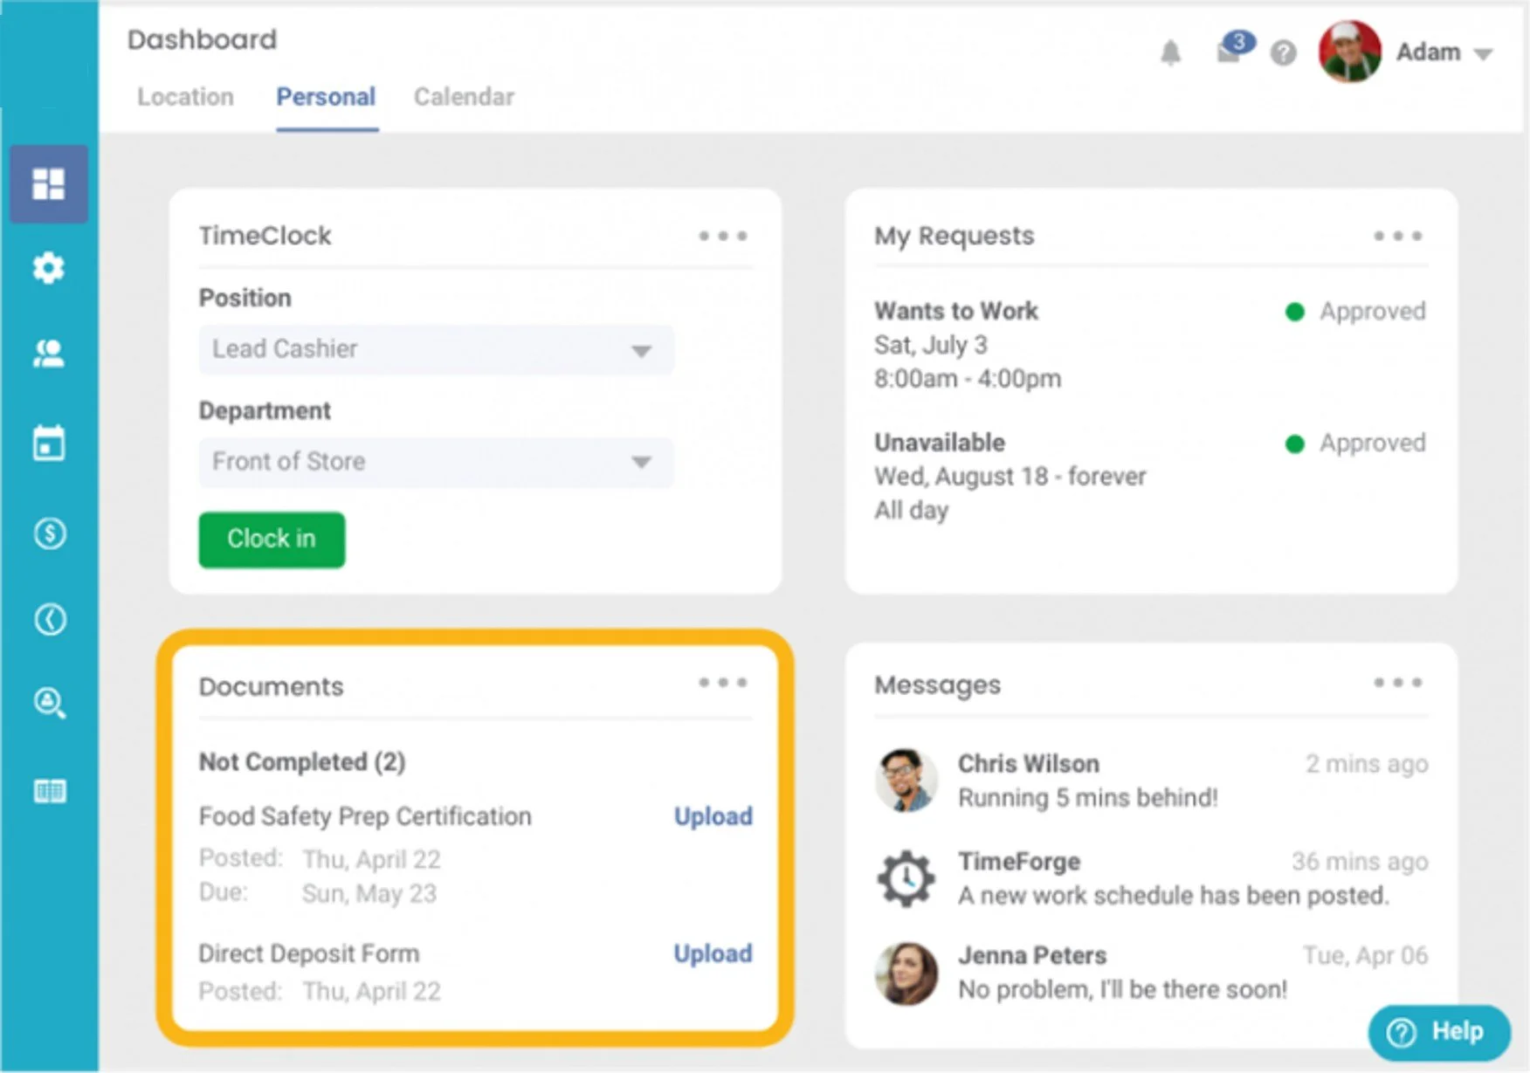Open My Requests card options menu
1530x1073 pixels.
click(1397, 236)
